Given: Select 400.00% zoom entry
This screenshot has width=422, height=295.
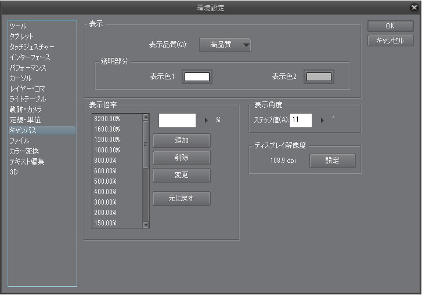Looking at the screenshot, I should click(x=117, y=192).
